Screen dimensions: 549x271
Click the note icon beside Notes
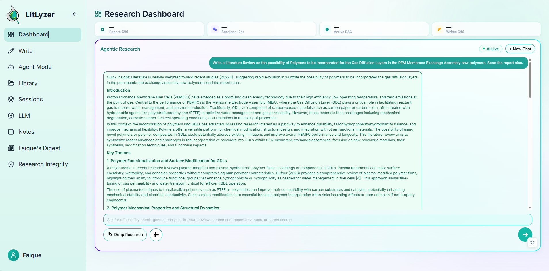11,132
